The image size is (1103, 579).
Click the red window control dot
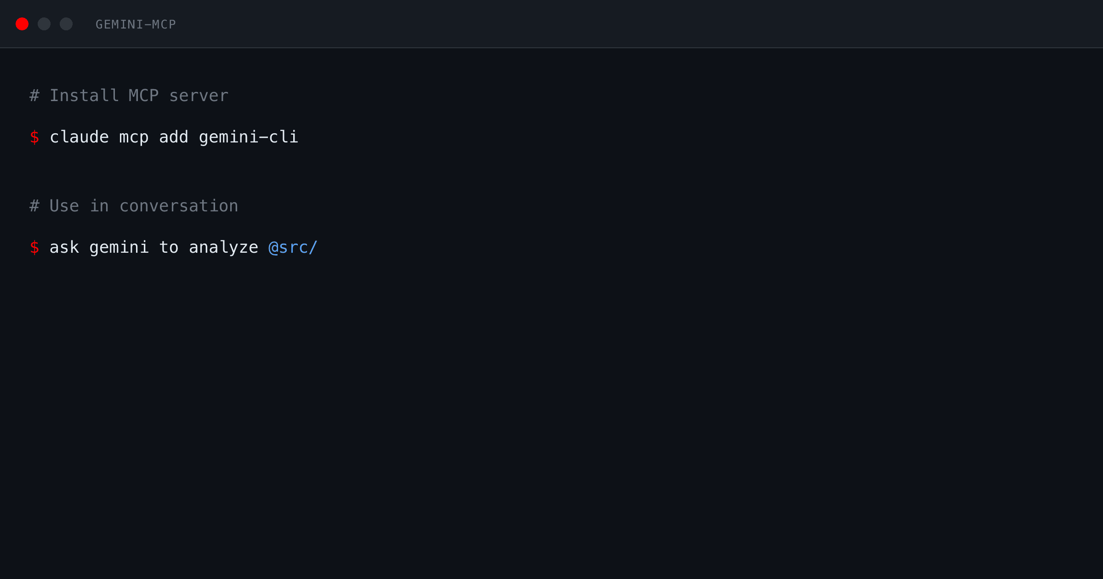(22, 23)
